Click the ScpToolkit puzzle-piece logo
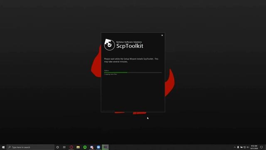Image resolution: width=266 pixels, height=150 pixels. coord(109,45)
